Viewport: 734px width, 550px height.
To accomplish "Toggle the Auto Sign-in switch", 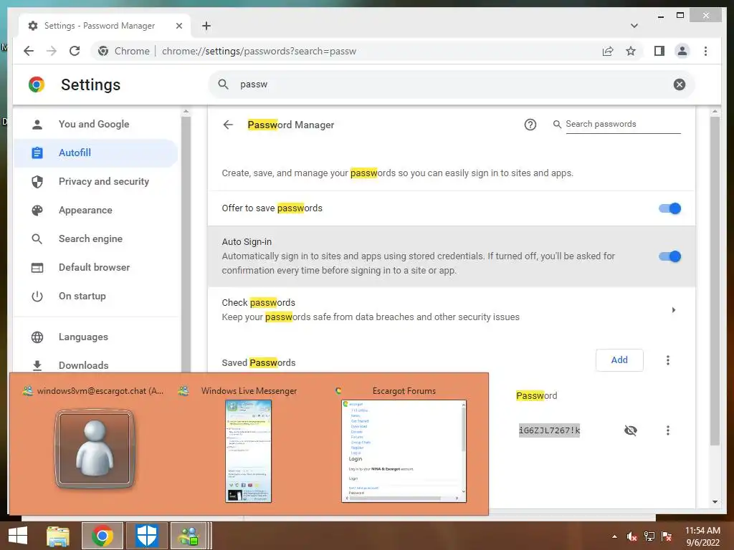I will click(669, 256).
